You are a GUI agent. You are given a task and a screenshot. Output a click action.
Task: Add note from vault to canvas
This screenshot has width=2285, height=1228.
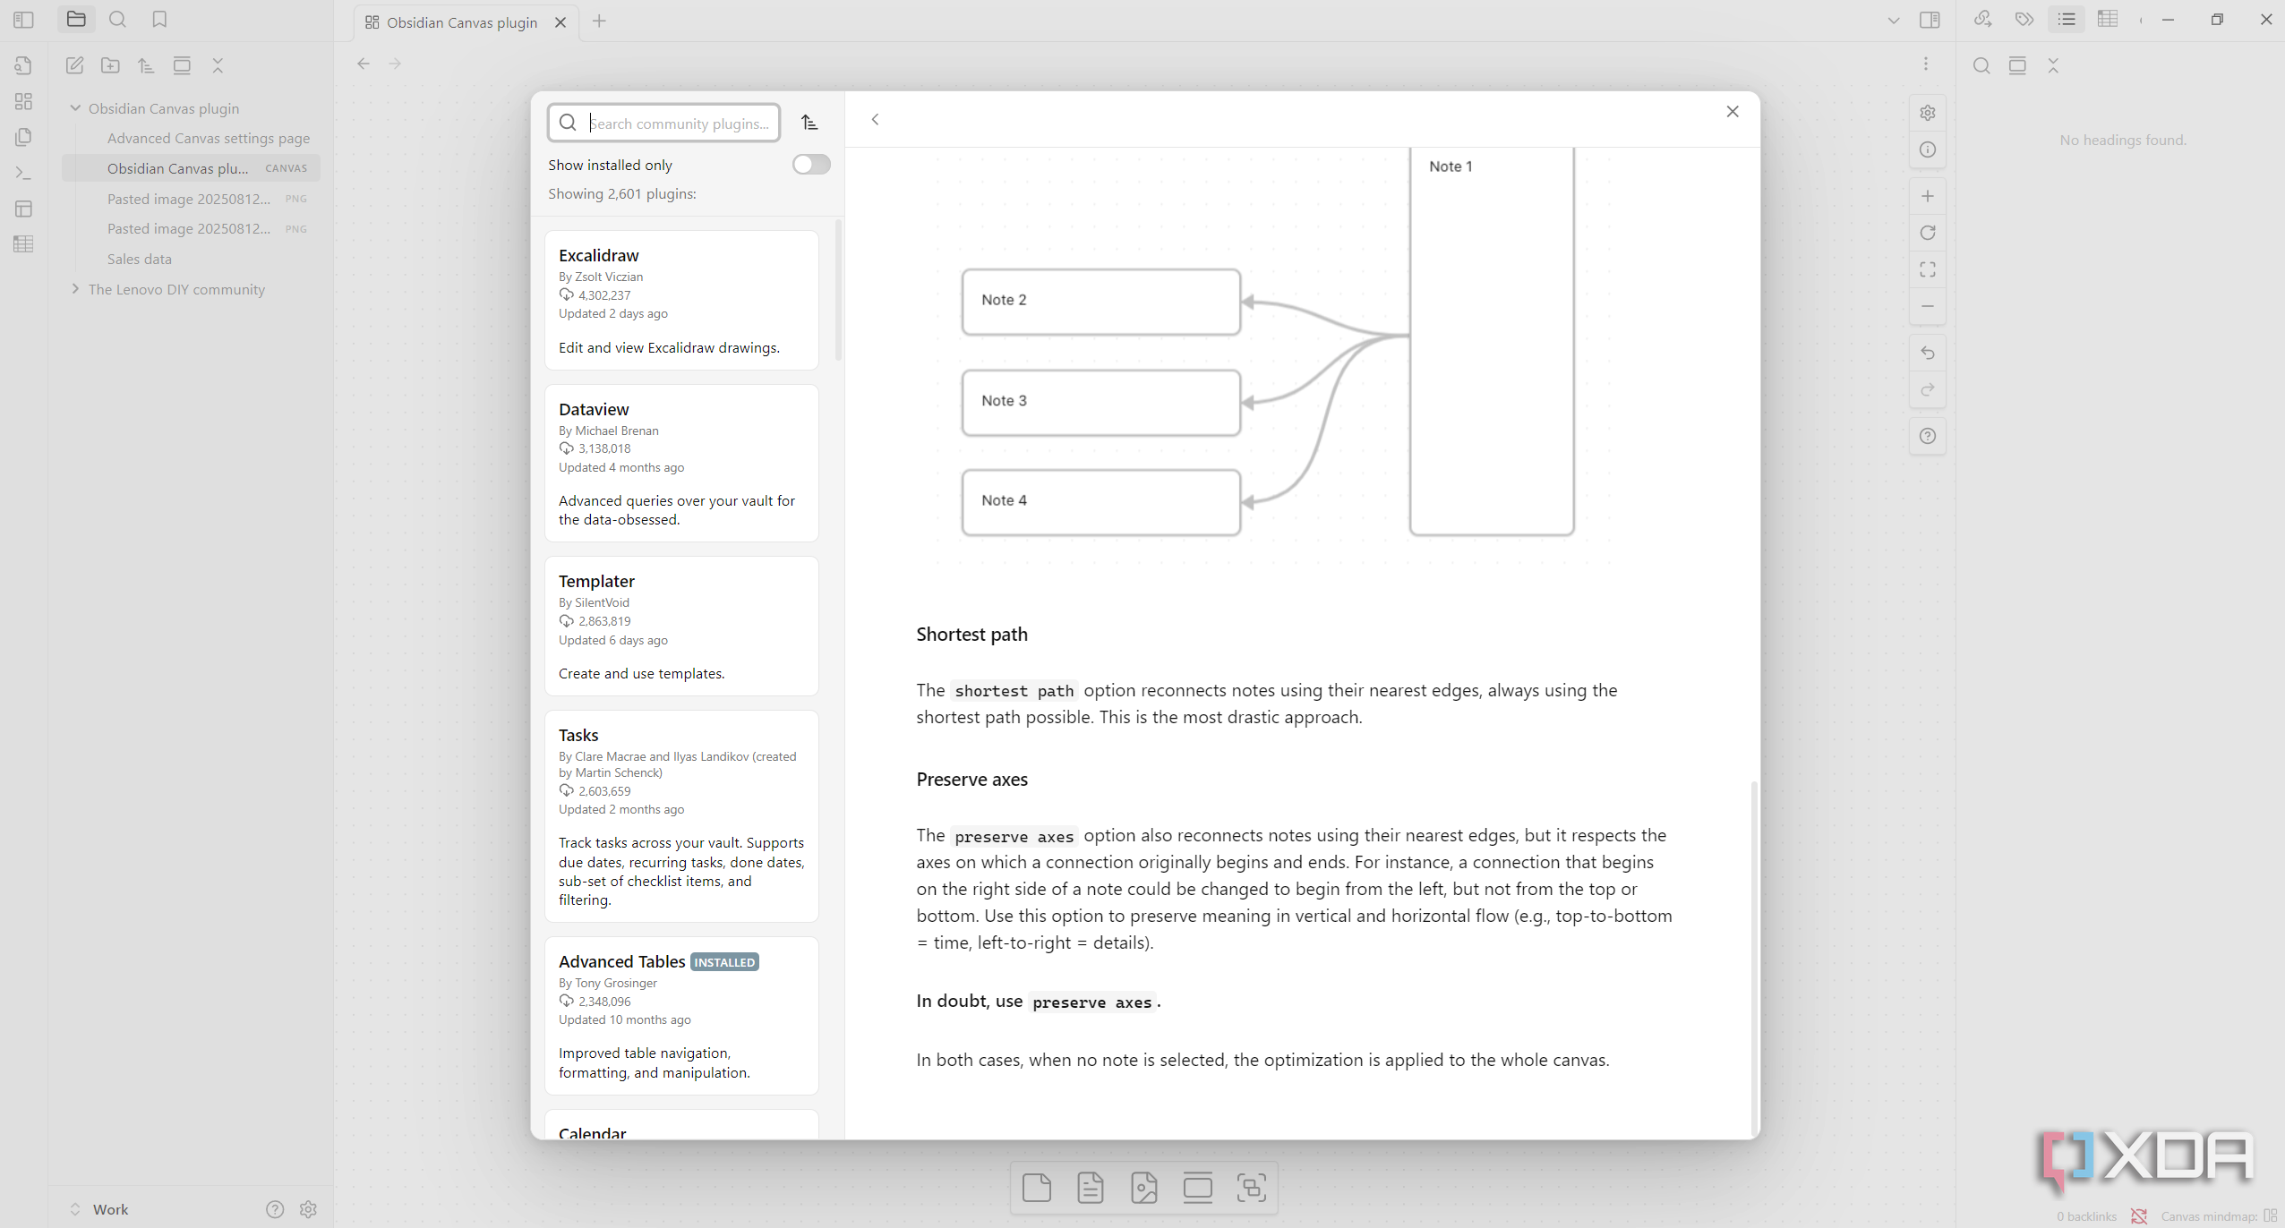pos(1091,1188)
